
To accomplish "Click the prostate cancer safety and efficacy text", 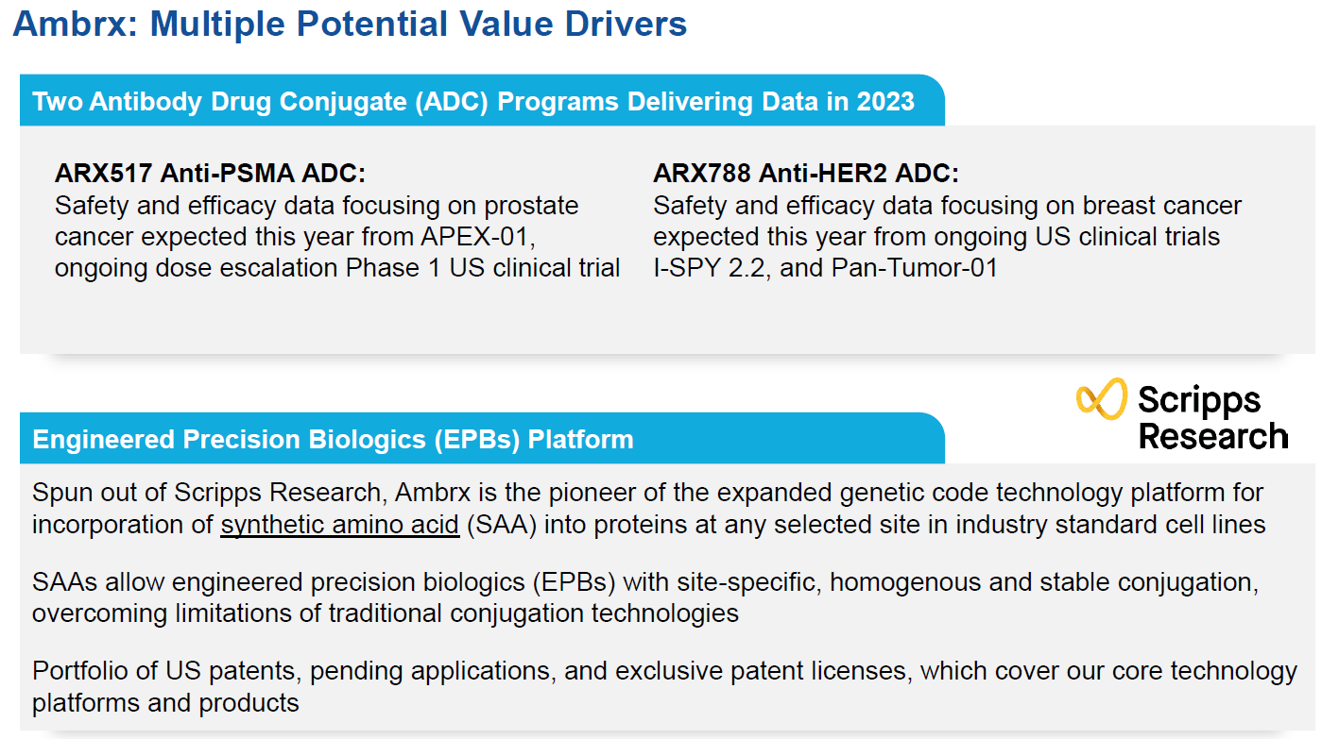I will (x=317, y=206).
